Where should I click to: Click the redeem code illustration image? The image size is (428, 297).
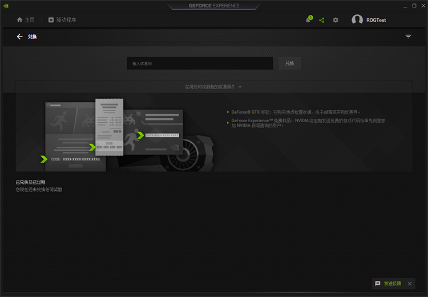click(128, 135)
